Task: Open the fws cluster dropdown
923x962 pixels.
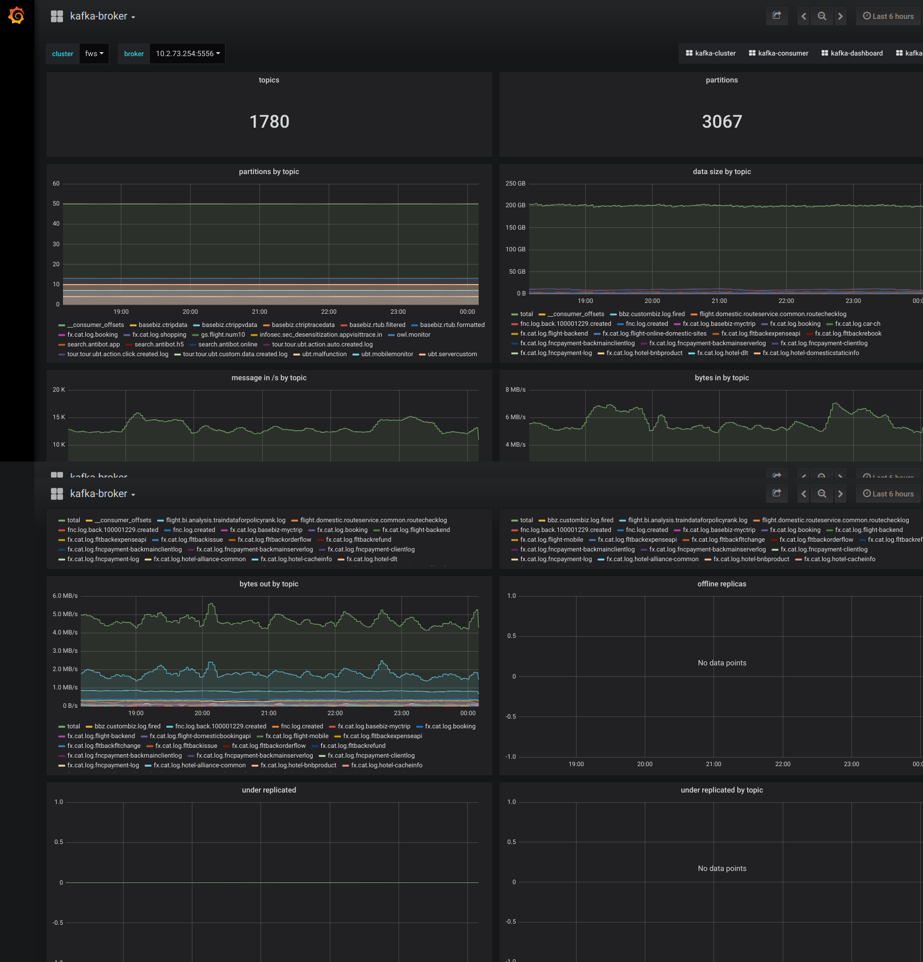Action: point(94,54)
